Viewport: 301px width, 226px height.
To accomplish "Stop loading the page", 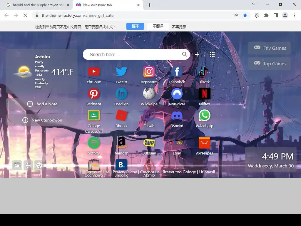I will (25, 15).
